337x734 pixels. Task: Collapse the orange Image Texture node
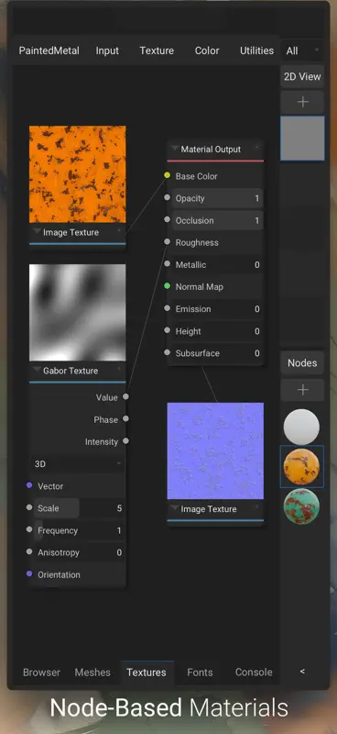coord(37,232)
